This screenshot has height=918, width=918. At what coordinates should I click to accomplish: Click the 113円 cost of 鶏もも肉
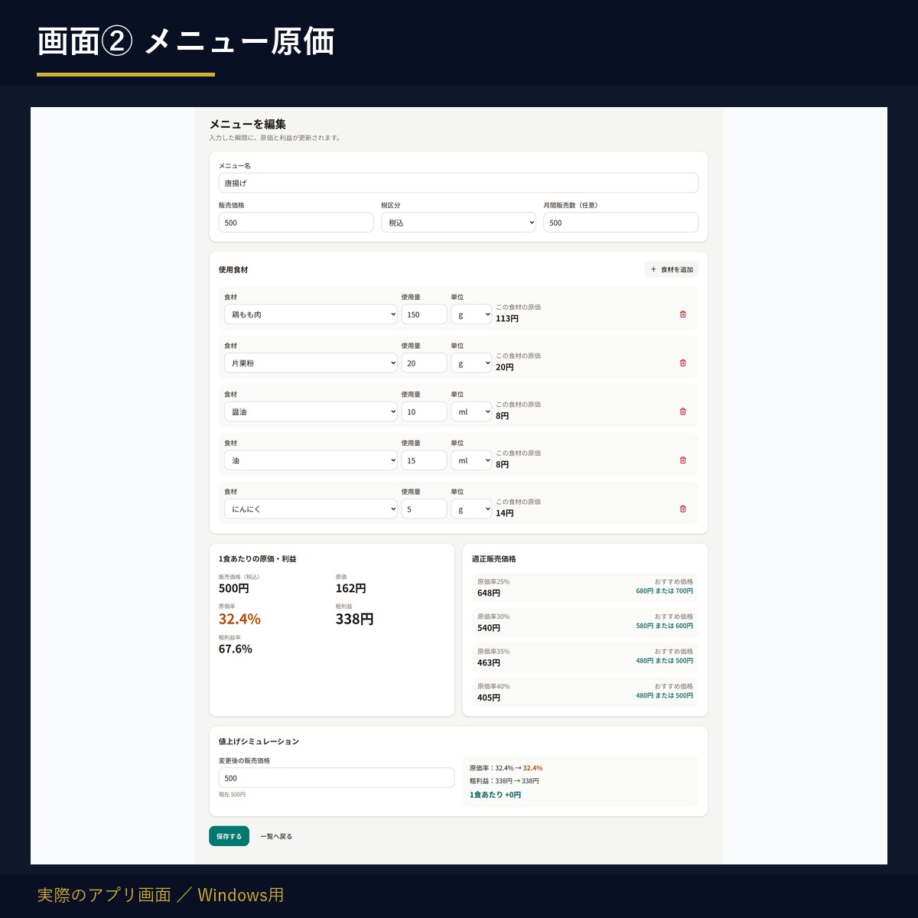pos(507,319)
